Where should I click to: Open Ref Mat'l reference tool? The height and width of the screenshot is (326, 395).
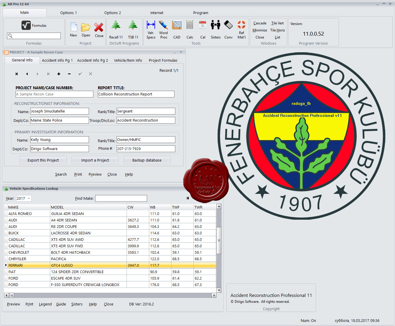click(241, 29)
